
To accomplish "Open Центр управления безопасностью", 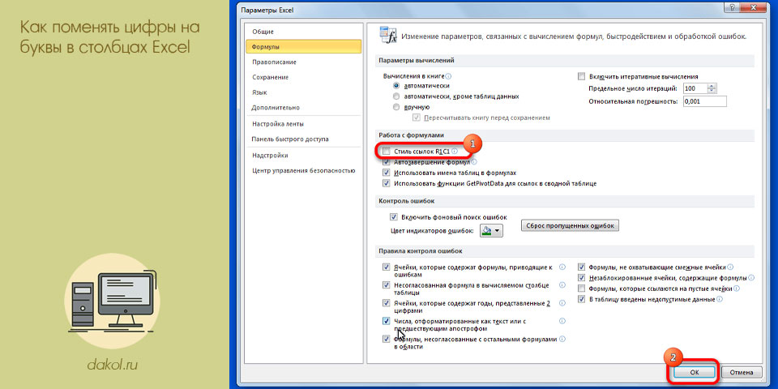I will tap(303, 171).
